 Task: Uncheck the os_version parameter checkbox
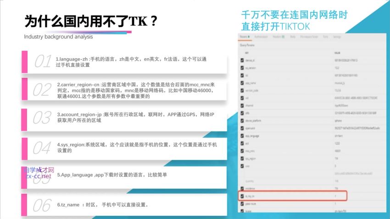pos(242,68)
